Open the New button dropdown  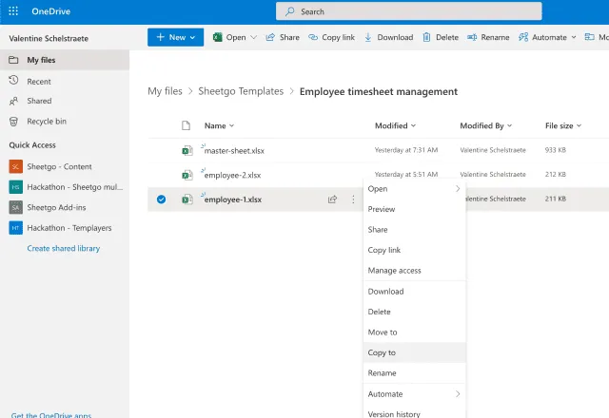(x=175, y=37)
